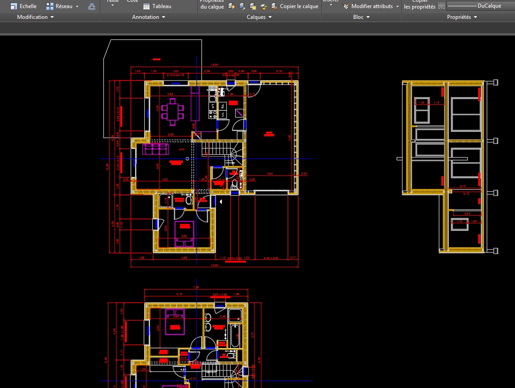Insert a Tableau (table)
The width and height of the screenshot is (515, 388).
pyautogui.click(x=157, y=6)
